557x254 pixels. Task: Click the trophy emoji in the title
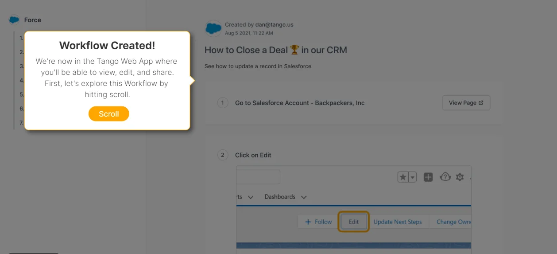294,50
